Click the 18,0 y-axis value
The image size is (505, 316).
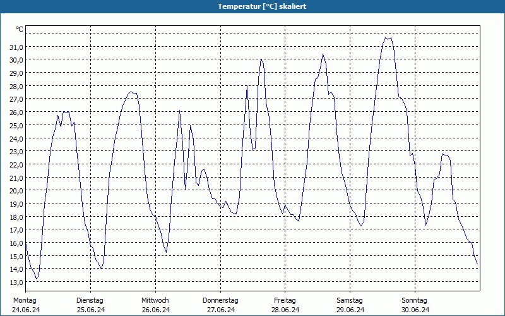16,217
